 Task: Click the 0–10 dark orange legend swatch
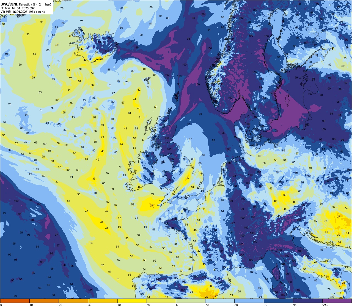[15, 301]
